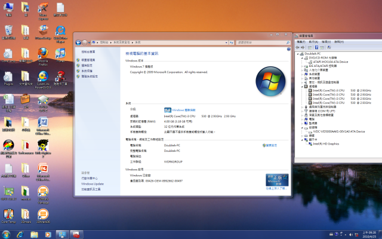Open the 3DMark06 desktop shortcut
This screenshot has height=239, width=382.
pos(43,216)
